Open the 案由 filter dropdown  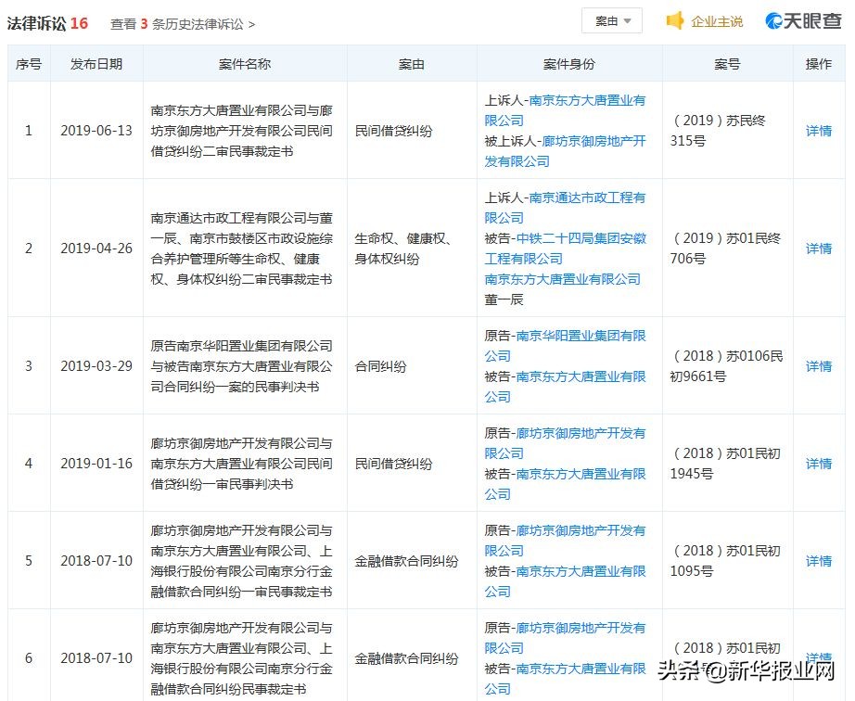tap(611, 20)
